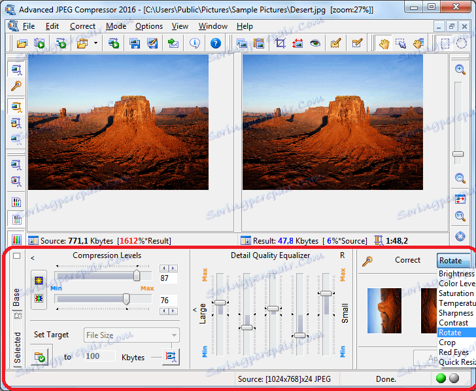Select the crop tool in toolbar
This screenshot has width=476, height=391.
click(x=280, y=44)
